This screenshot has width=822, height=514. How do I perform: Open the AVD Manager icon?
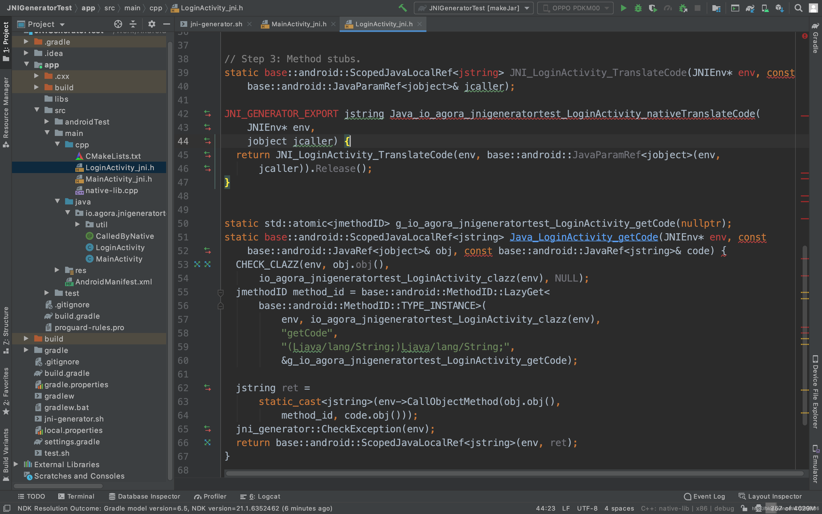click(x=765, y=8)
